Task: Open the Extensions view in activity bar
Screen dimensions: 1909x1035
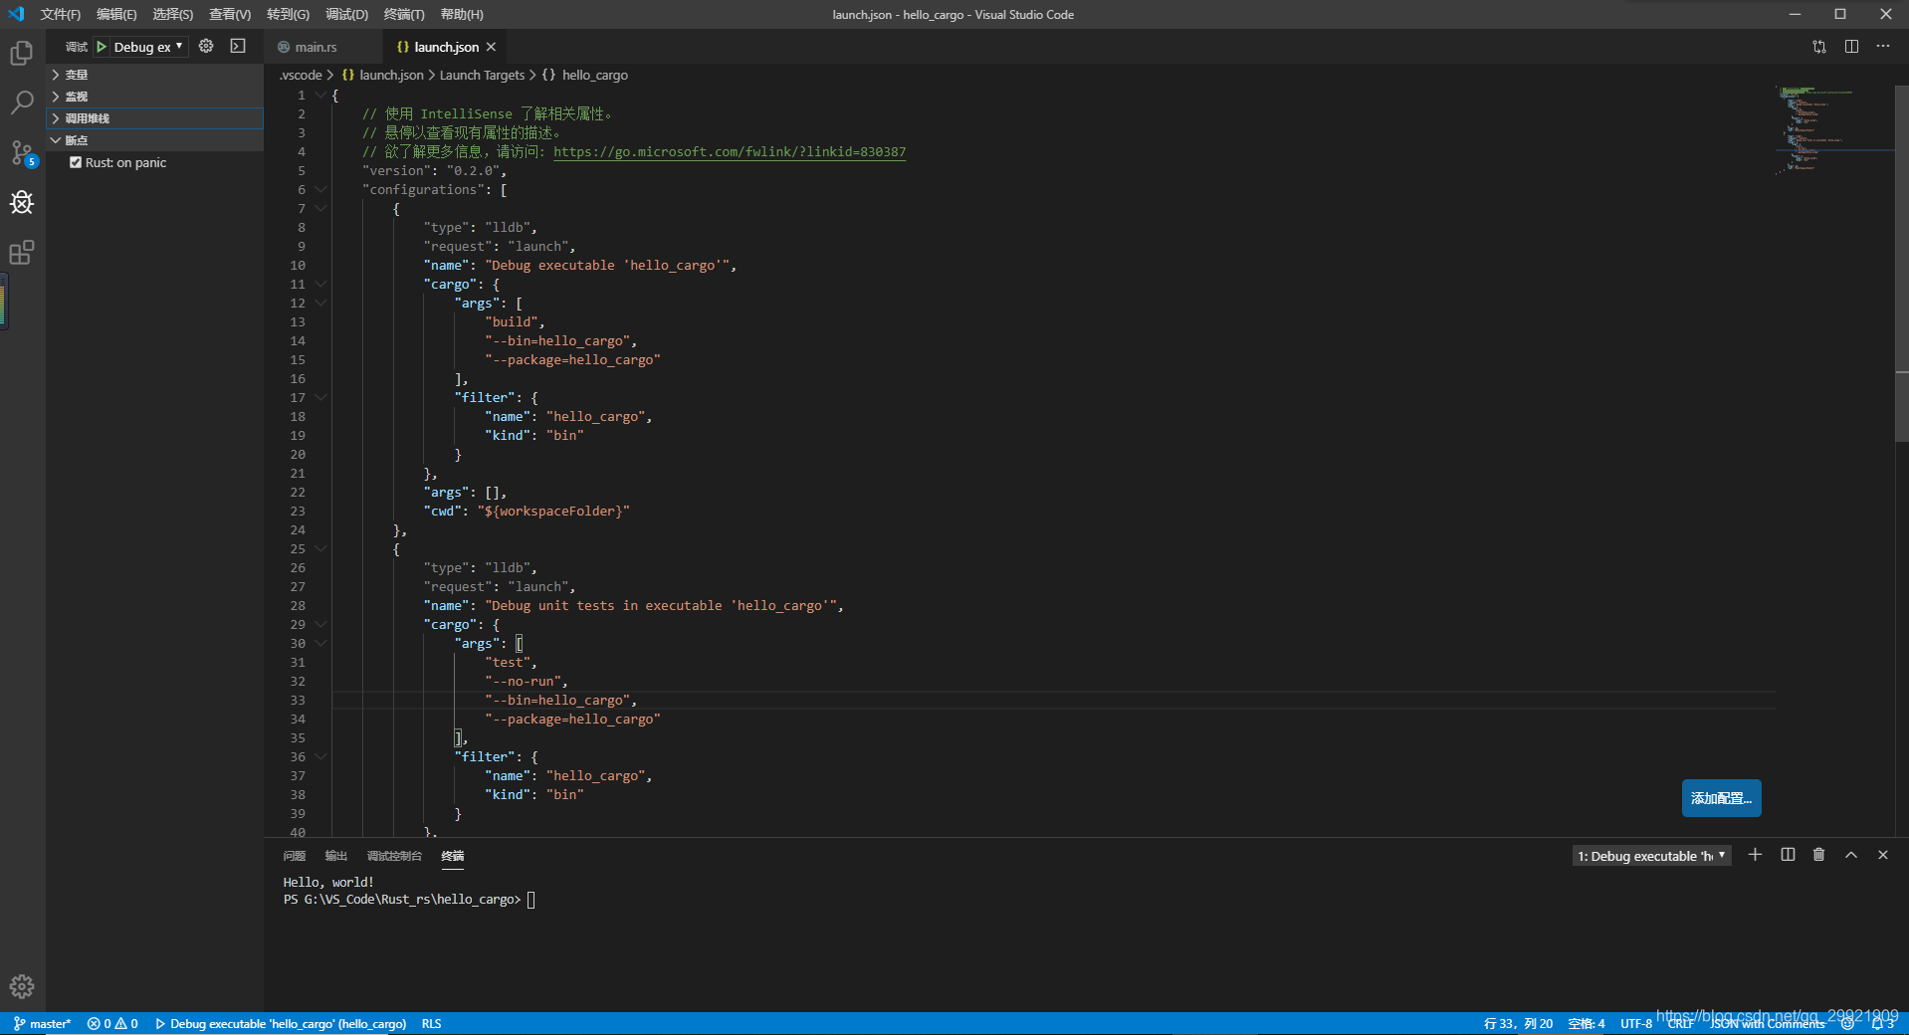Action: coord(22,252)
